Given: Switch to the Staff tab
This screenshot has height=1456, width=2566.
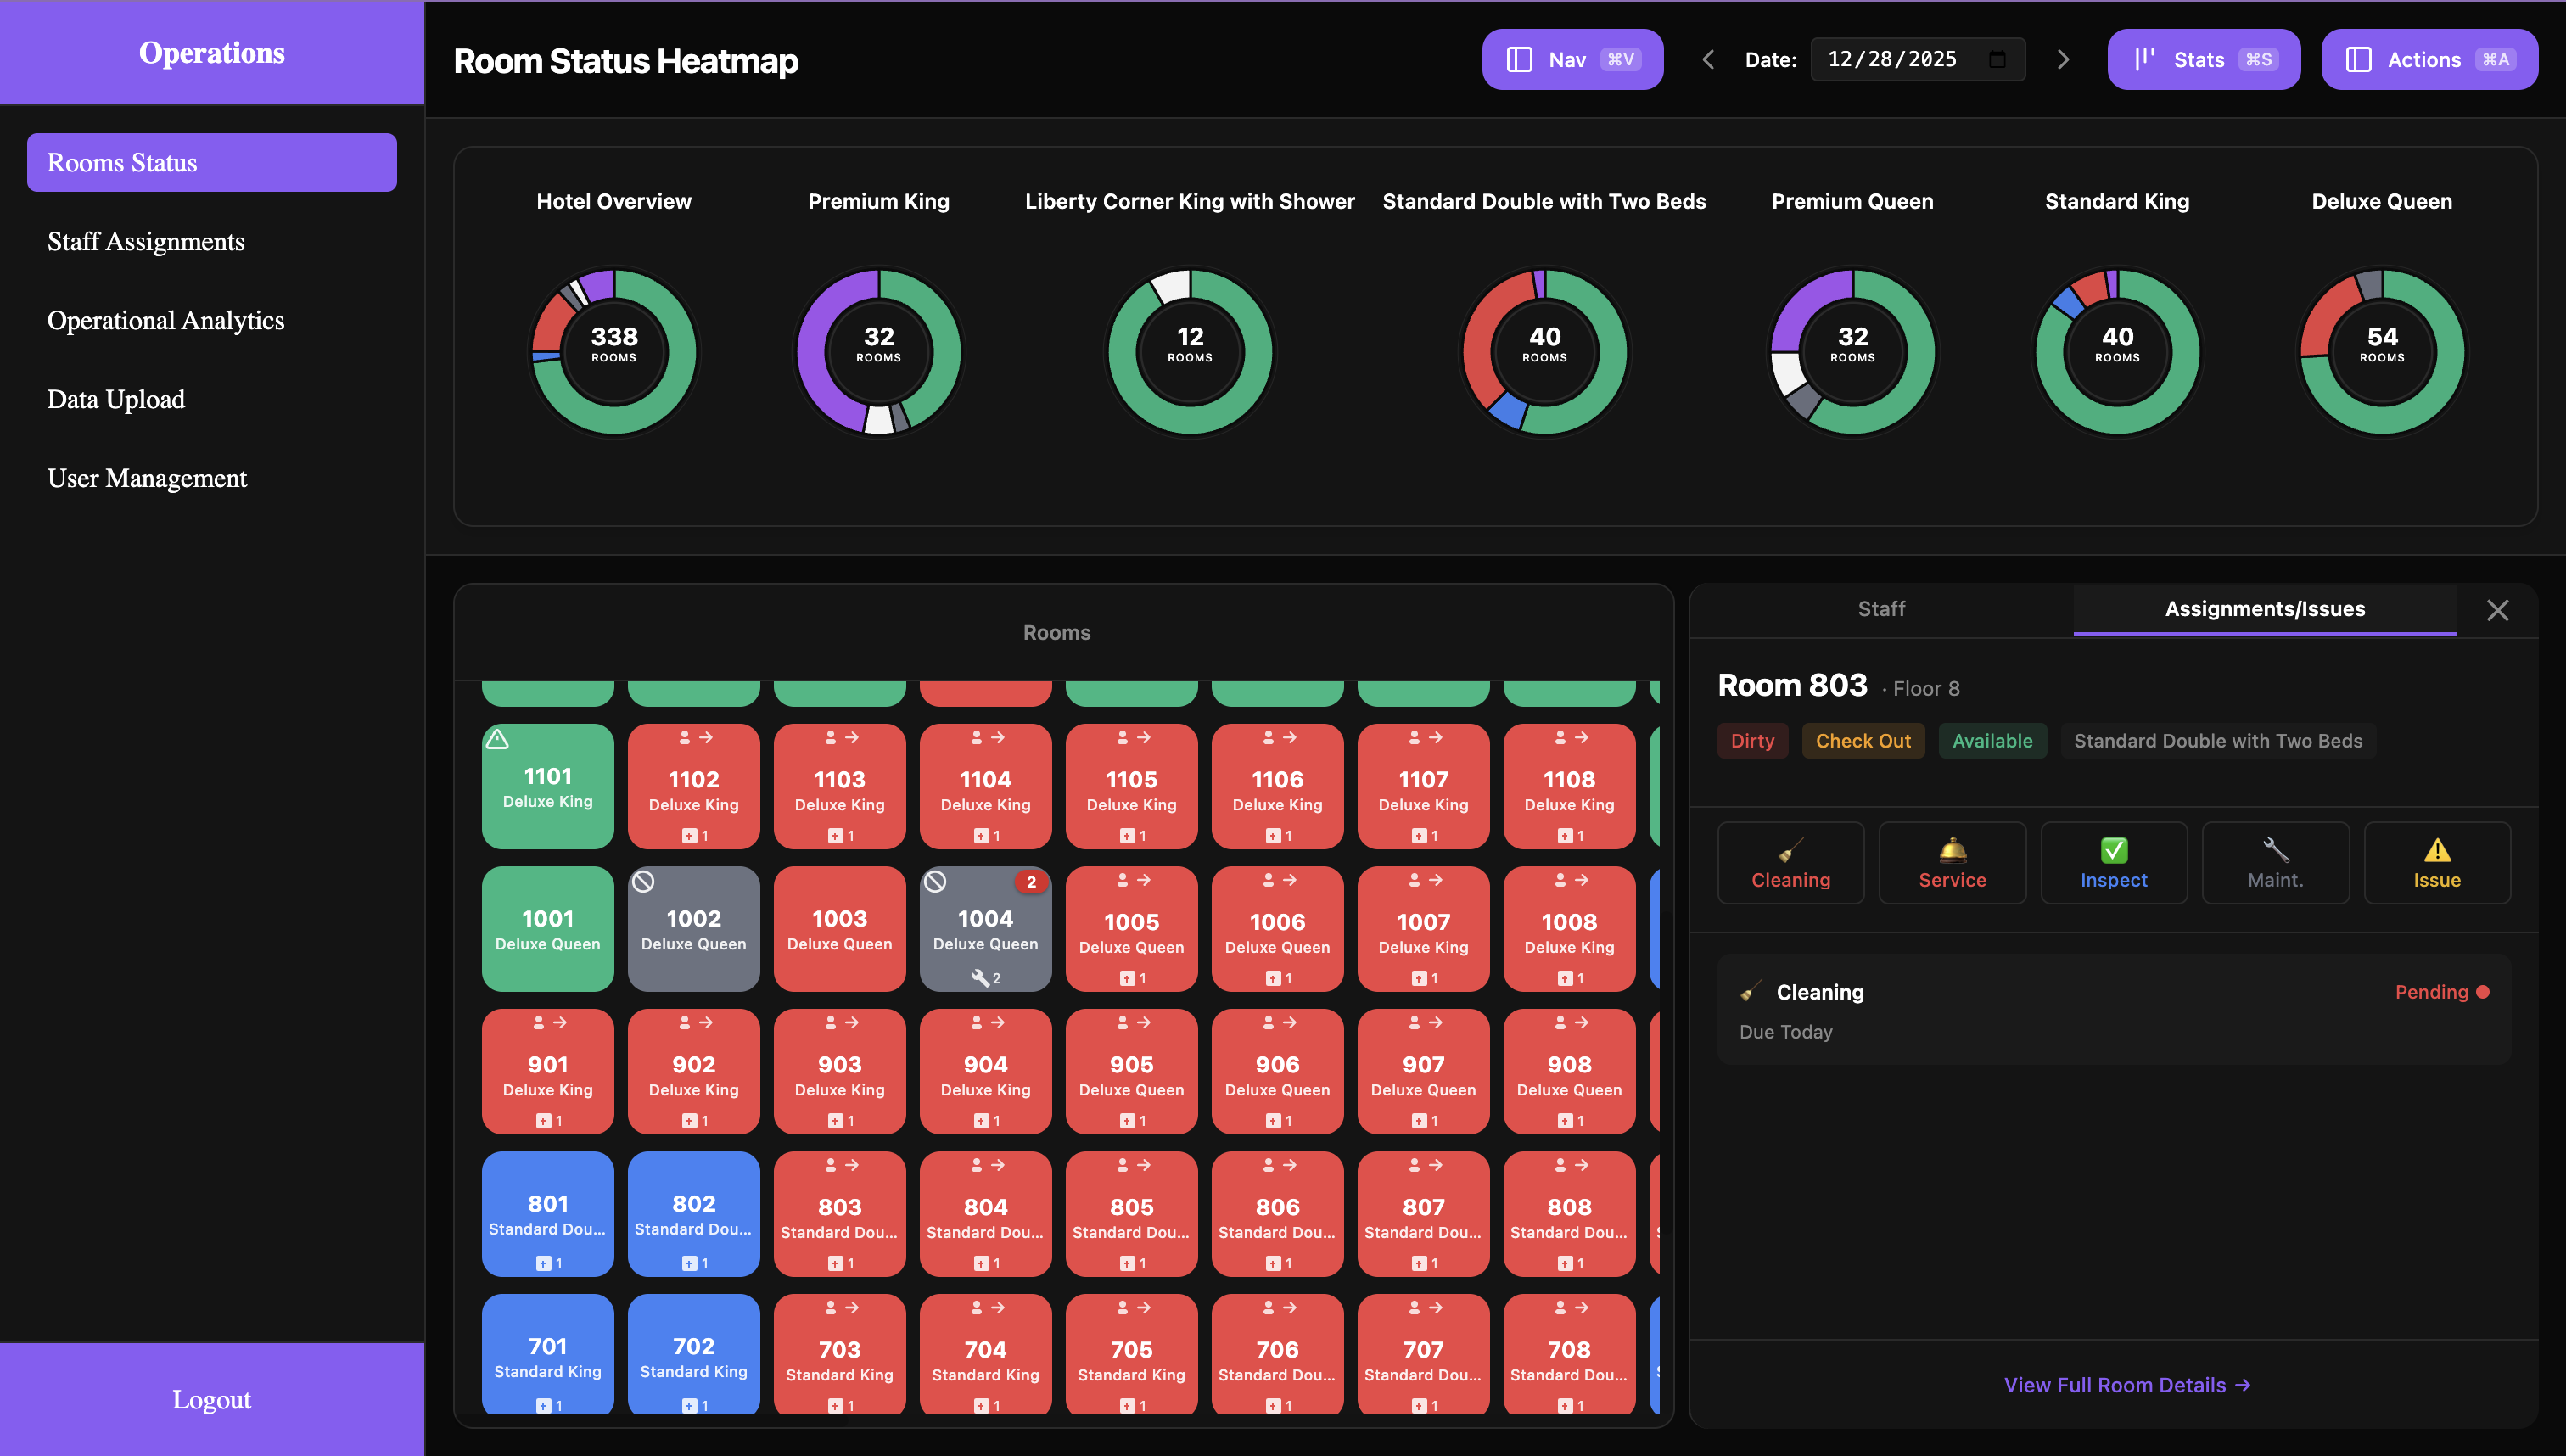Looking at the screenshot, I should (x=1881, y=608).
